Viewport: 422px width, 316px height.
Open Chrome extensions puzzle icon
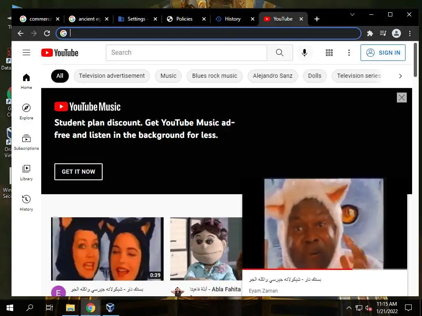[370, 33]
